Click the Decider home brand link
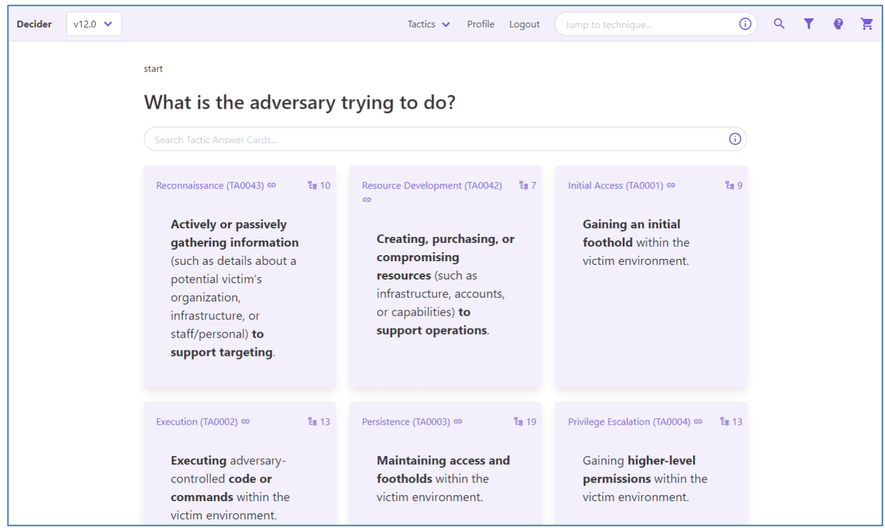Screen dimensions: 885x531 pos(34,24)
